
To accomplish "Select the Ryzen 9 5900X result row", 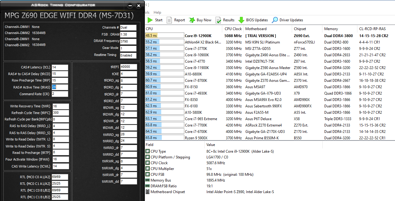I will [x=270, y=138].
